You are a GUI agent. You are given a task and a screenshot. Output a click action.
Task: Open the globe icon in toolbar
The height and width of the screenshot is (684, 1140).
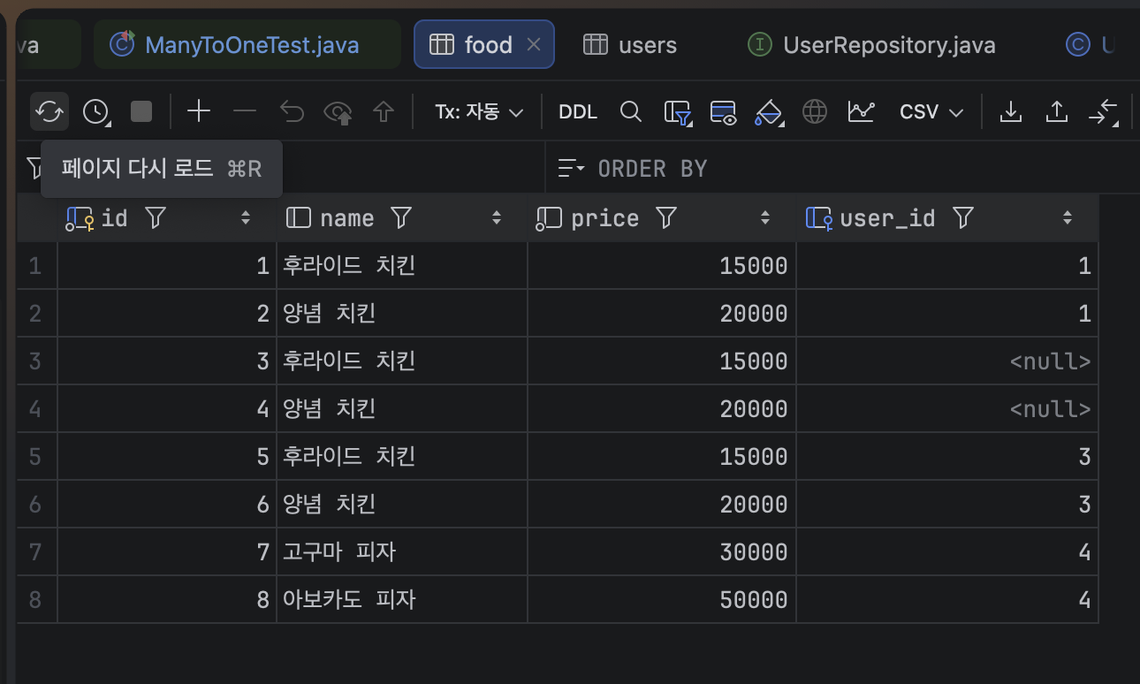[814, 111]
